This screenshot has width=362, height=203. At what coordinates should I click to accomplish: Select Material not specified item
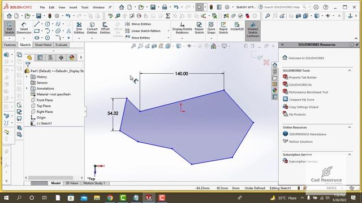pos(51,94)
